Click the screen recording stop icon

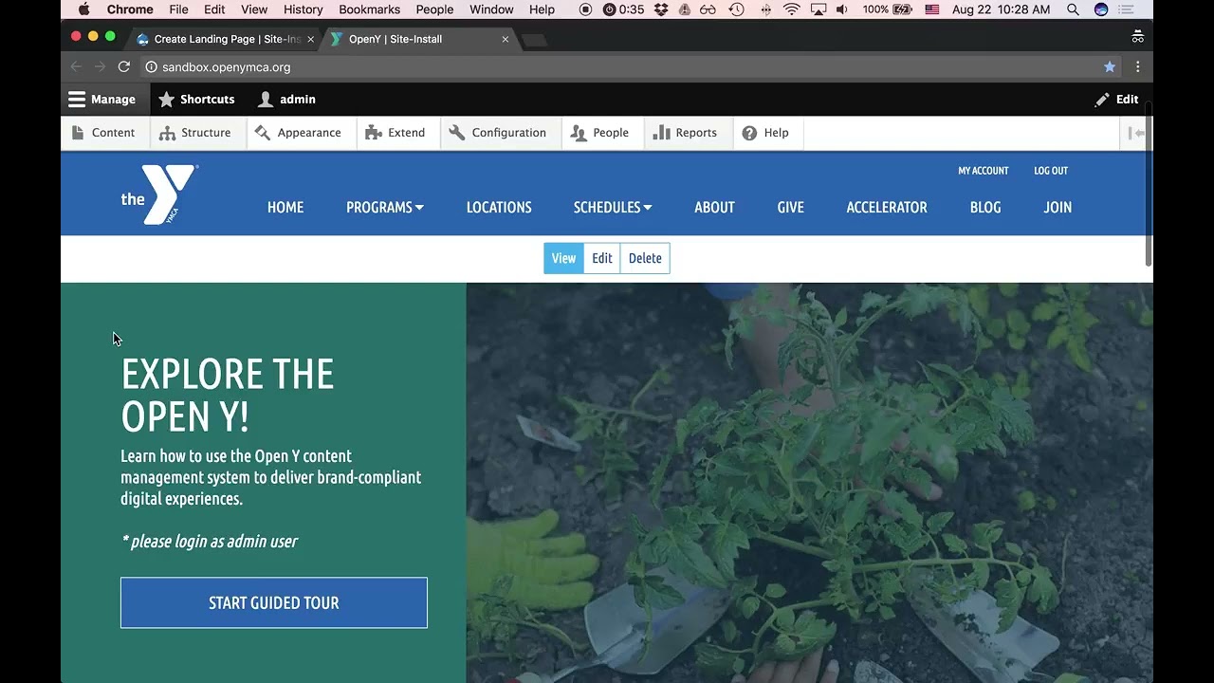click(585, 9)
